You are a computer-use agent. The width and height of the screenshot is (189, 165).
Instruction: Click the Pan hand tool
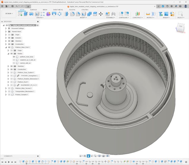[88, 156]
